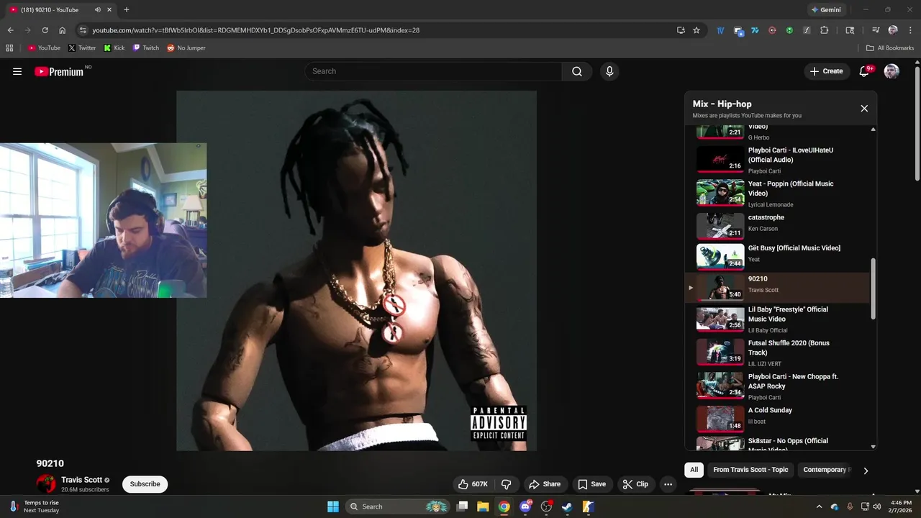Reload the page
This screenshot has width=921, height=518.
pyautogui.click(x=45, y=30)
